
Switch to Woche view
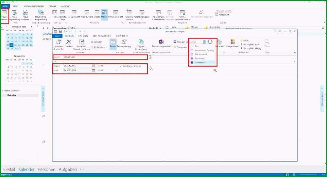point(97,14)
